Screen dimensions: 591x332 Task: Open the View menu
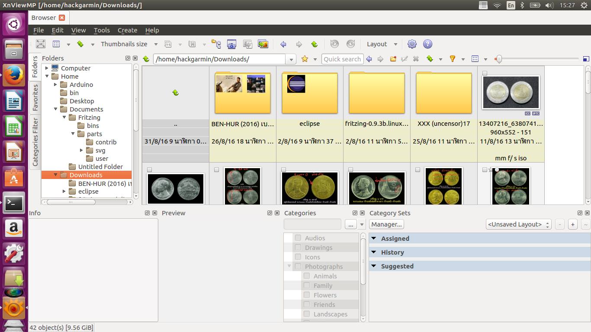pyautogui.click(x=78, y=30)
